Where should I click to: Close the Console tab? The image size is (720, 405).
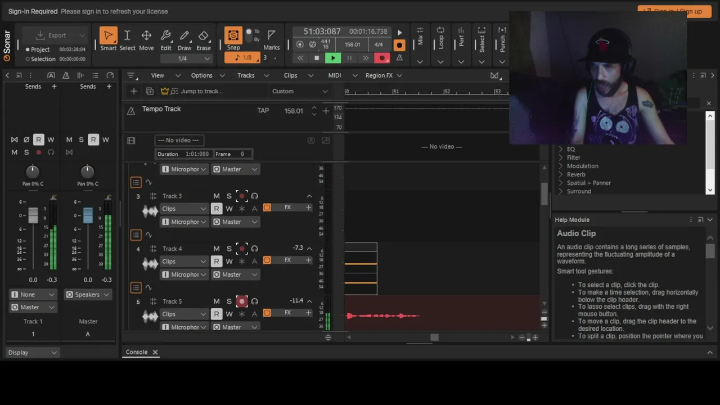coord(155,352)
